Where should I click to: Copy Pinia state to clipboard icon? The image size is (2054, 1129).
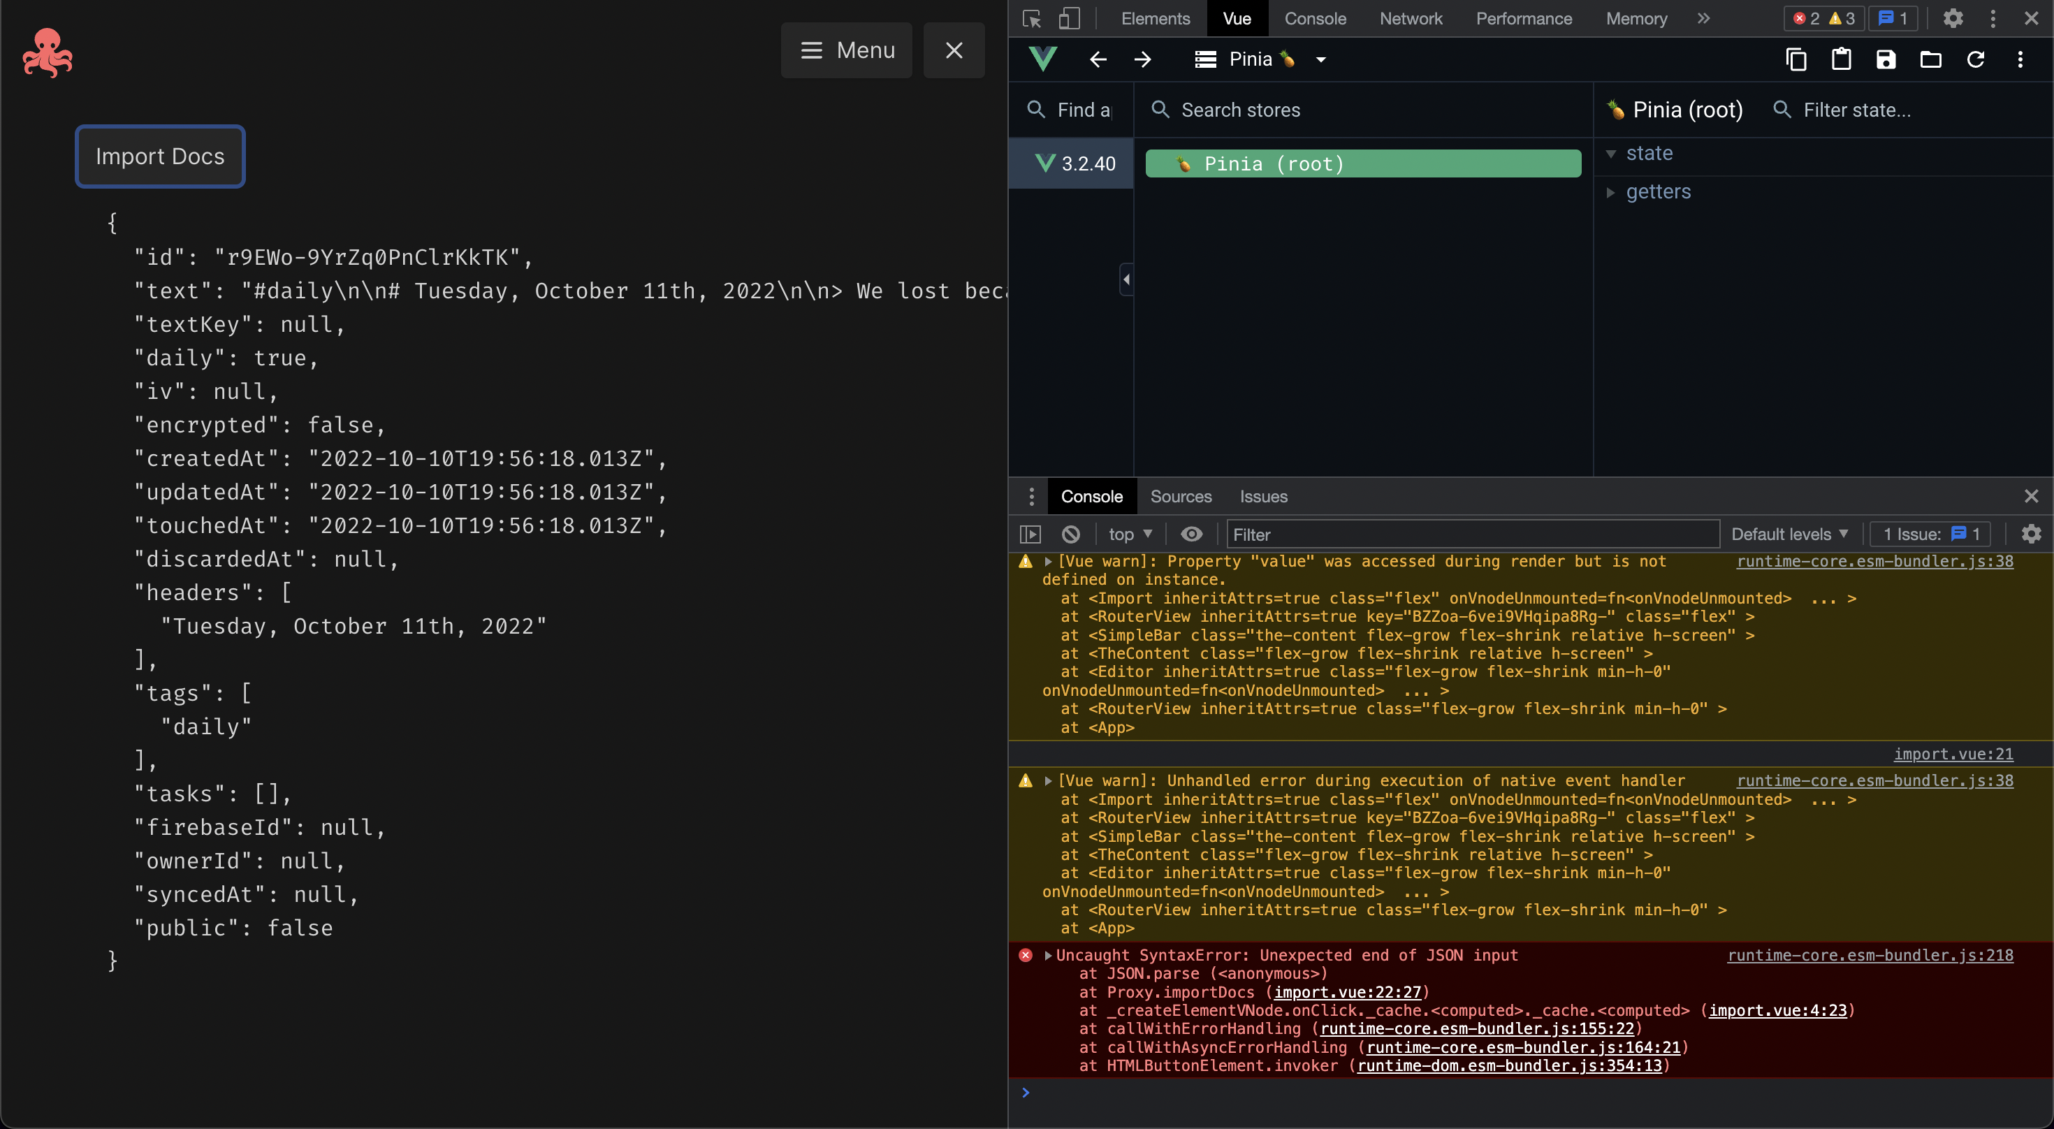(x=1796, y=59)
